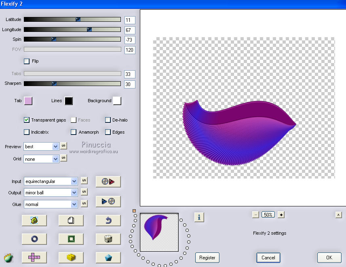Image resolution: width=346 pixels, height=267 pixels.
Task: Click the 50% zoom level button
Action: 268,215
